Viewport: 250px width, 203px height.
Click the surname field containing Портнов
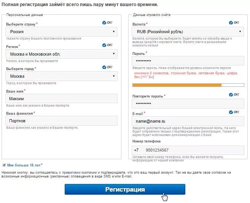pos(61,121)
